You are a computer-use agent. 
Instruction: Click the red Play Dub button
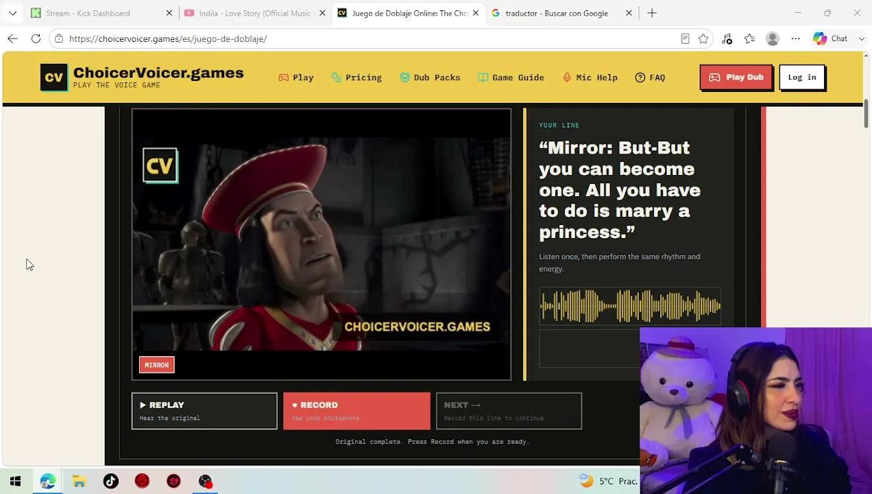tap(736, 78)
